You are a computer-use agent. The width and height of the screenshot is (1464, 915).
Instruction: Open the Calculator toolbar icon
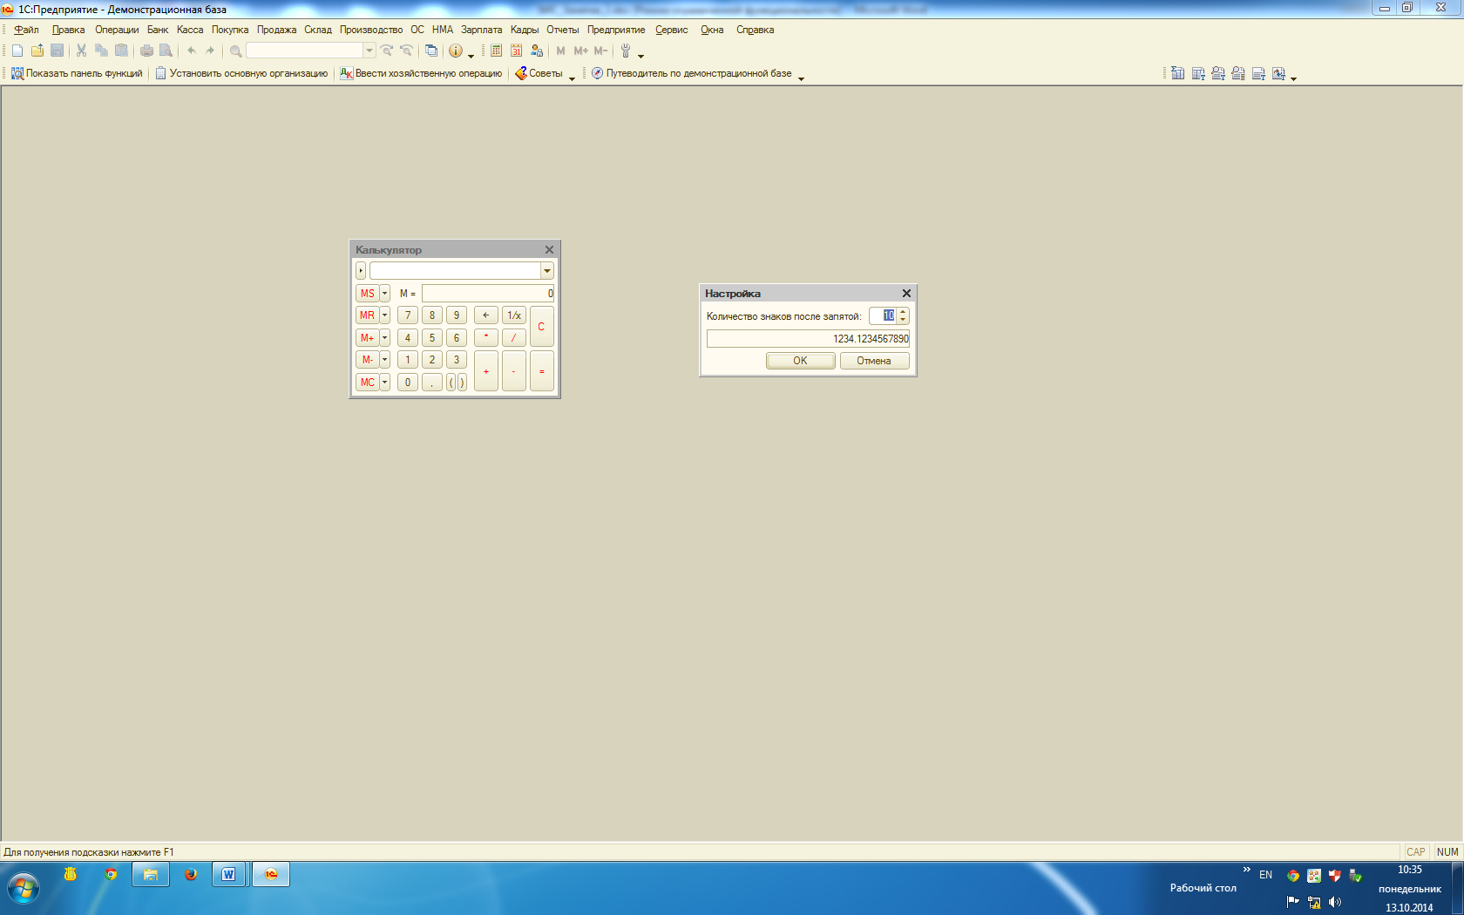496,51
